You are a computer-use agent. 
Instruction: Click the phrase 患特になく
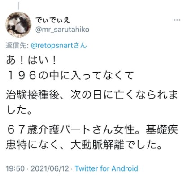coord(32,145)
